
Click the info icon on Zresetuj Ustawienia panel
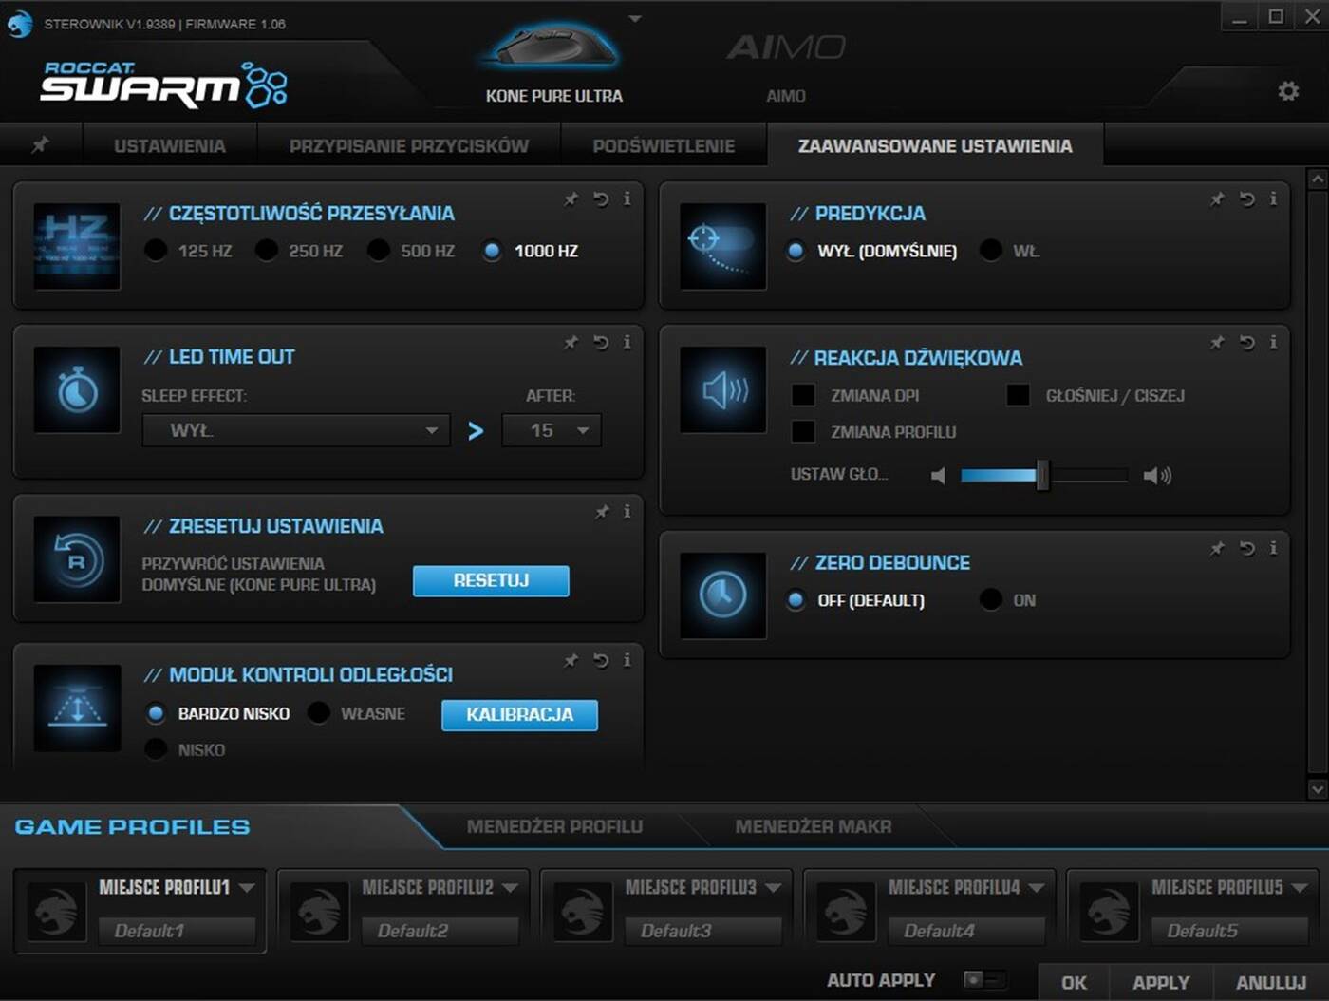tap(627, 512)
